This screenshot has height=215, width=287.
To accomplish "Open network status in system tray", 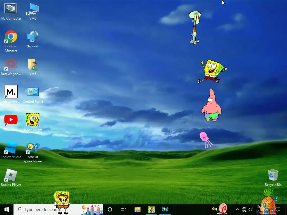I will 244,209.
